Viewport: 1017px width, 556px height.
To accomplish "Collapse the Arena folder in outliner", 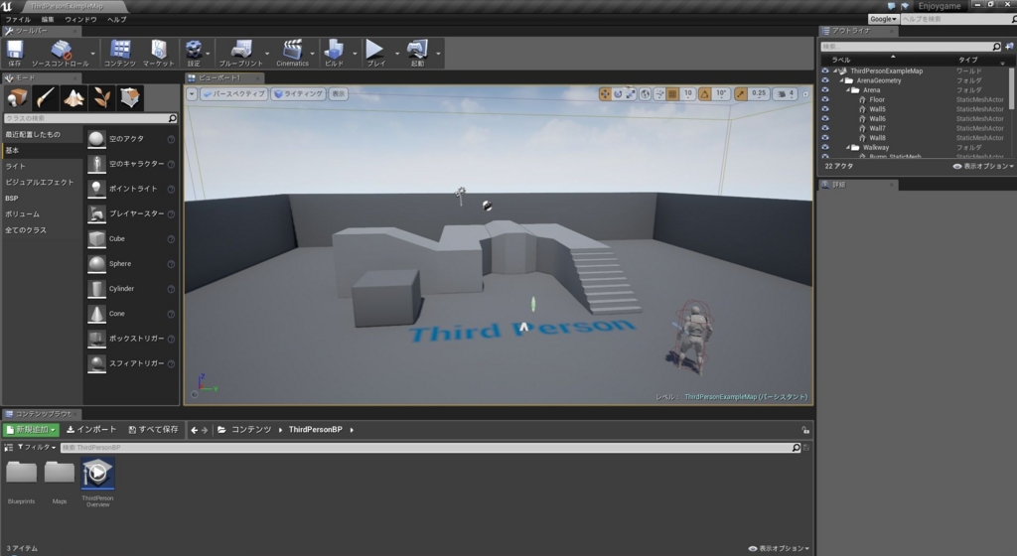I will [x=848, y=90].
